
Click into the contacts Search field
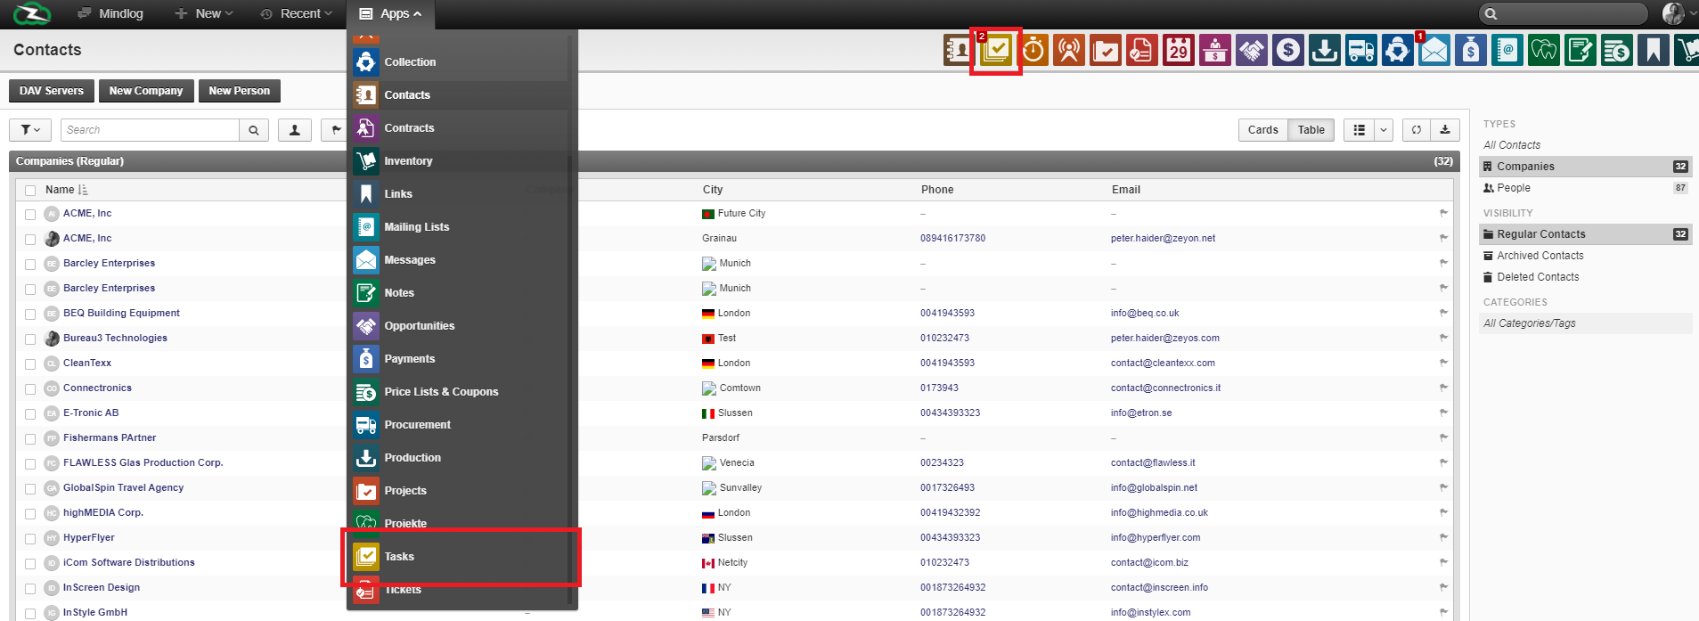150,130
